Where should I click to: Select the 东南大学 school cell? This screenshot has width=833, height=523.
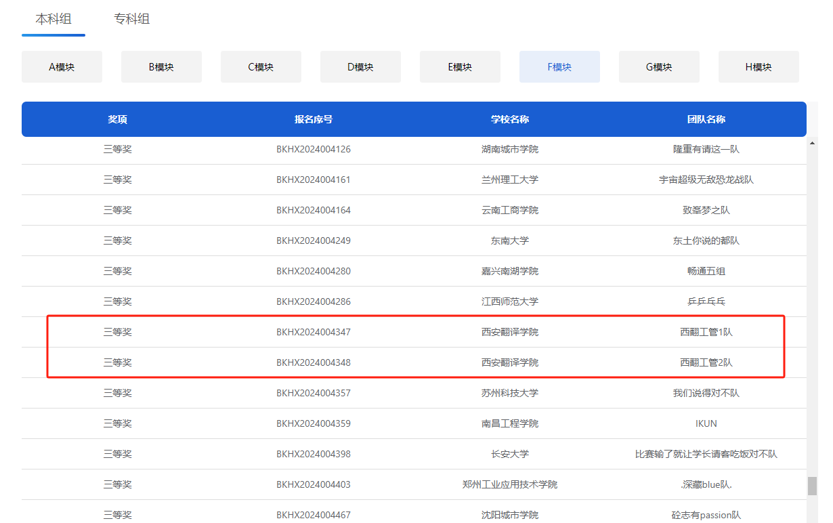(x=510, y=240)
